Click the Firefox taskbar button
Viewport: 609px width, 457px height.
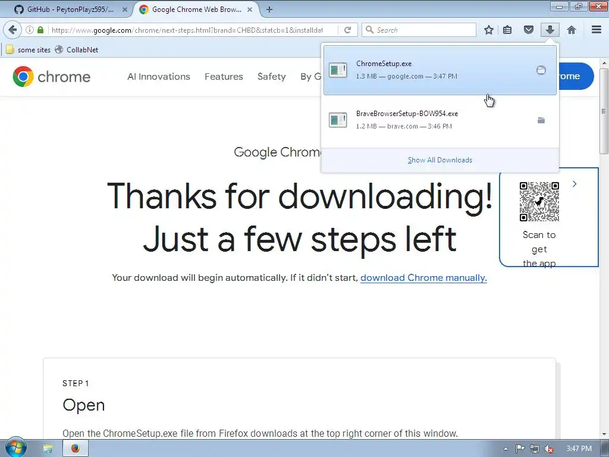pyautogui.click(x=76, y=449)
